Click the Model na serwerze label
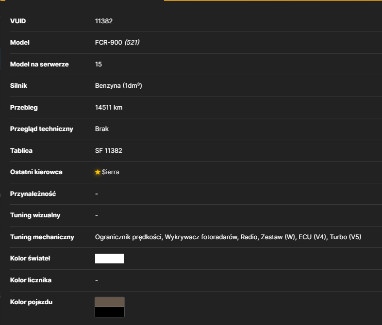This screenshot has width=382, height=325. [x=39, y=64]
